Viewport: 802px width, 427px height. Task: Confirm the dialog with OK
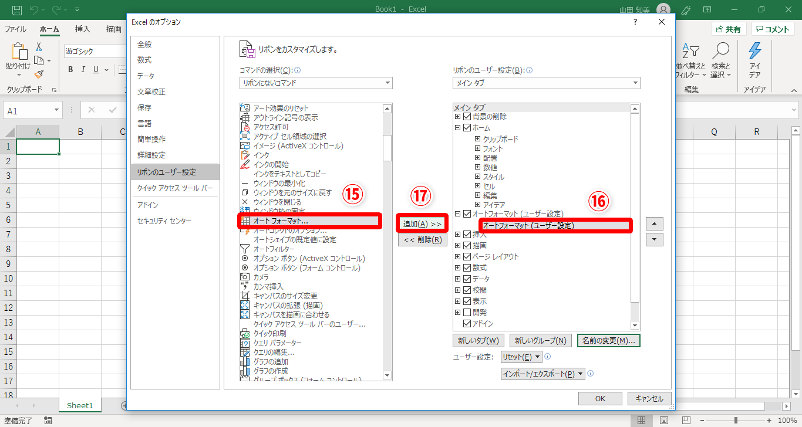coord(600,398)
